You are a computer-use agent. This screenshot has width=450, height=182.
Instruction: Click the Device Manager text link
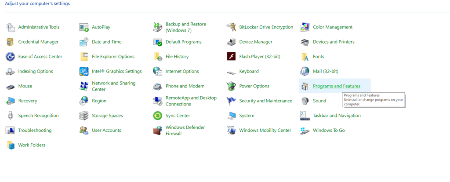tap(256, 42)
